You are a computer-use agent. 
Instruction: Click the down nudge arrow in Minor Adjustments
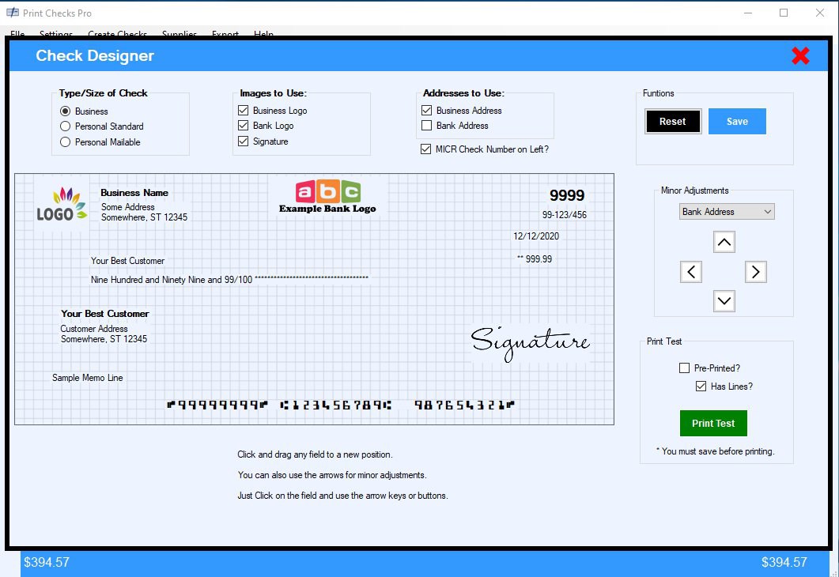coord(724,300)
